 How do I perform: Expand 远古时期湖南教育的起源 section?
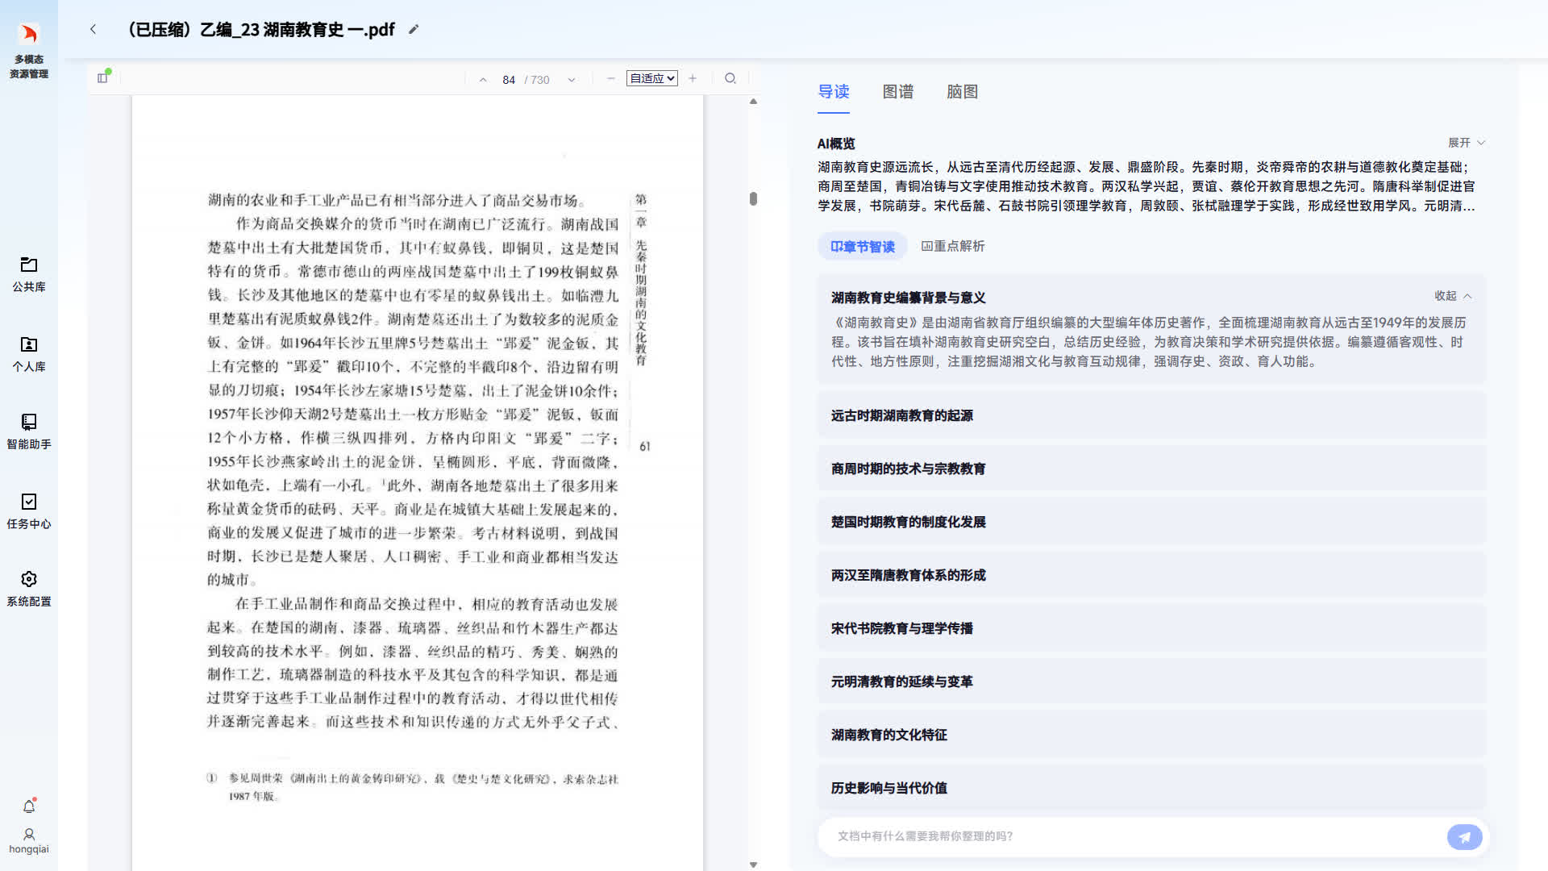1151,415
